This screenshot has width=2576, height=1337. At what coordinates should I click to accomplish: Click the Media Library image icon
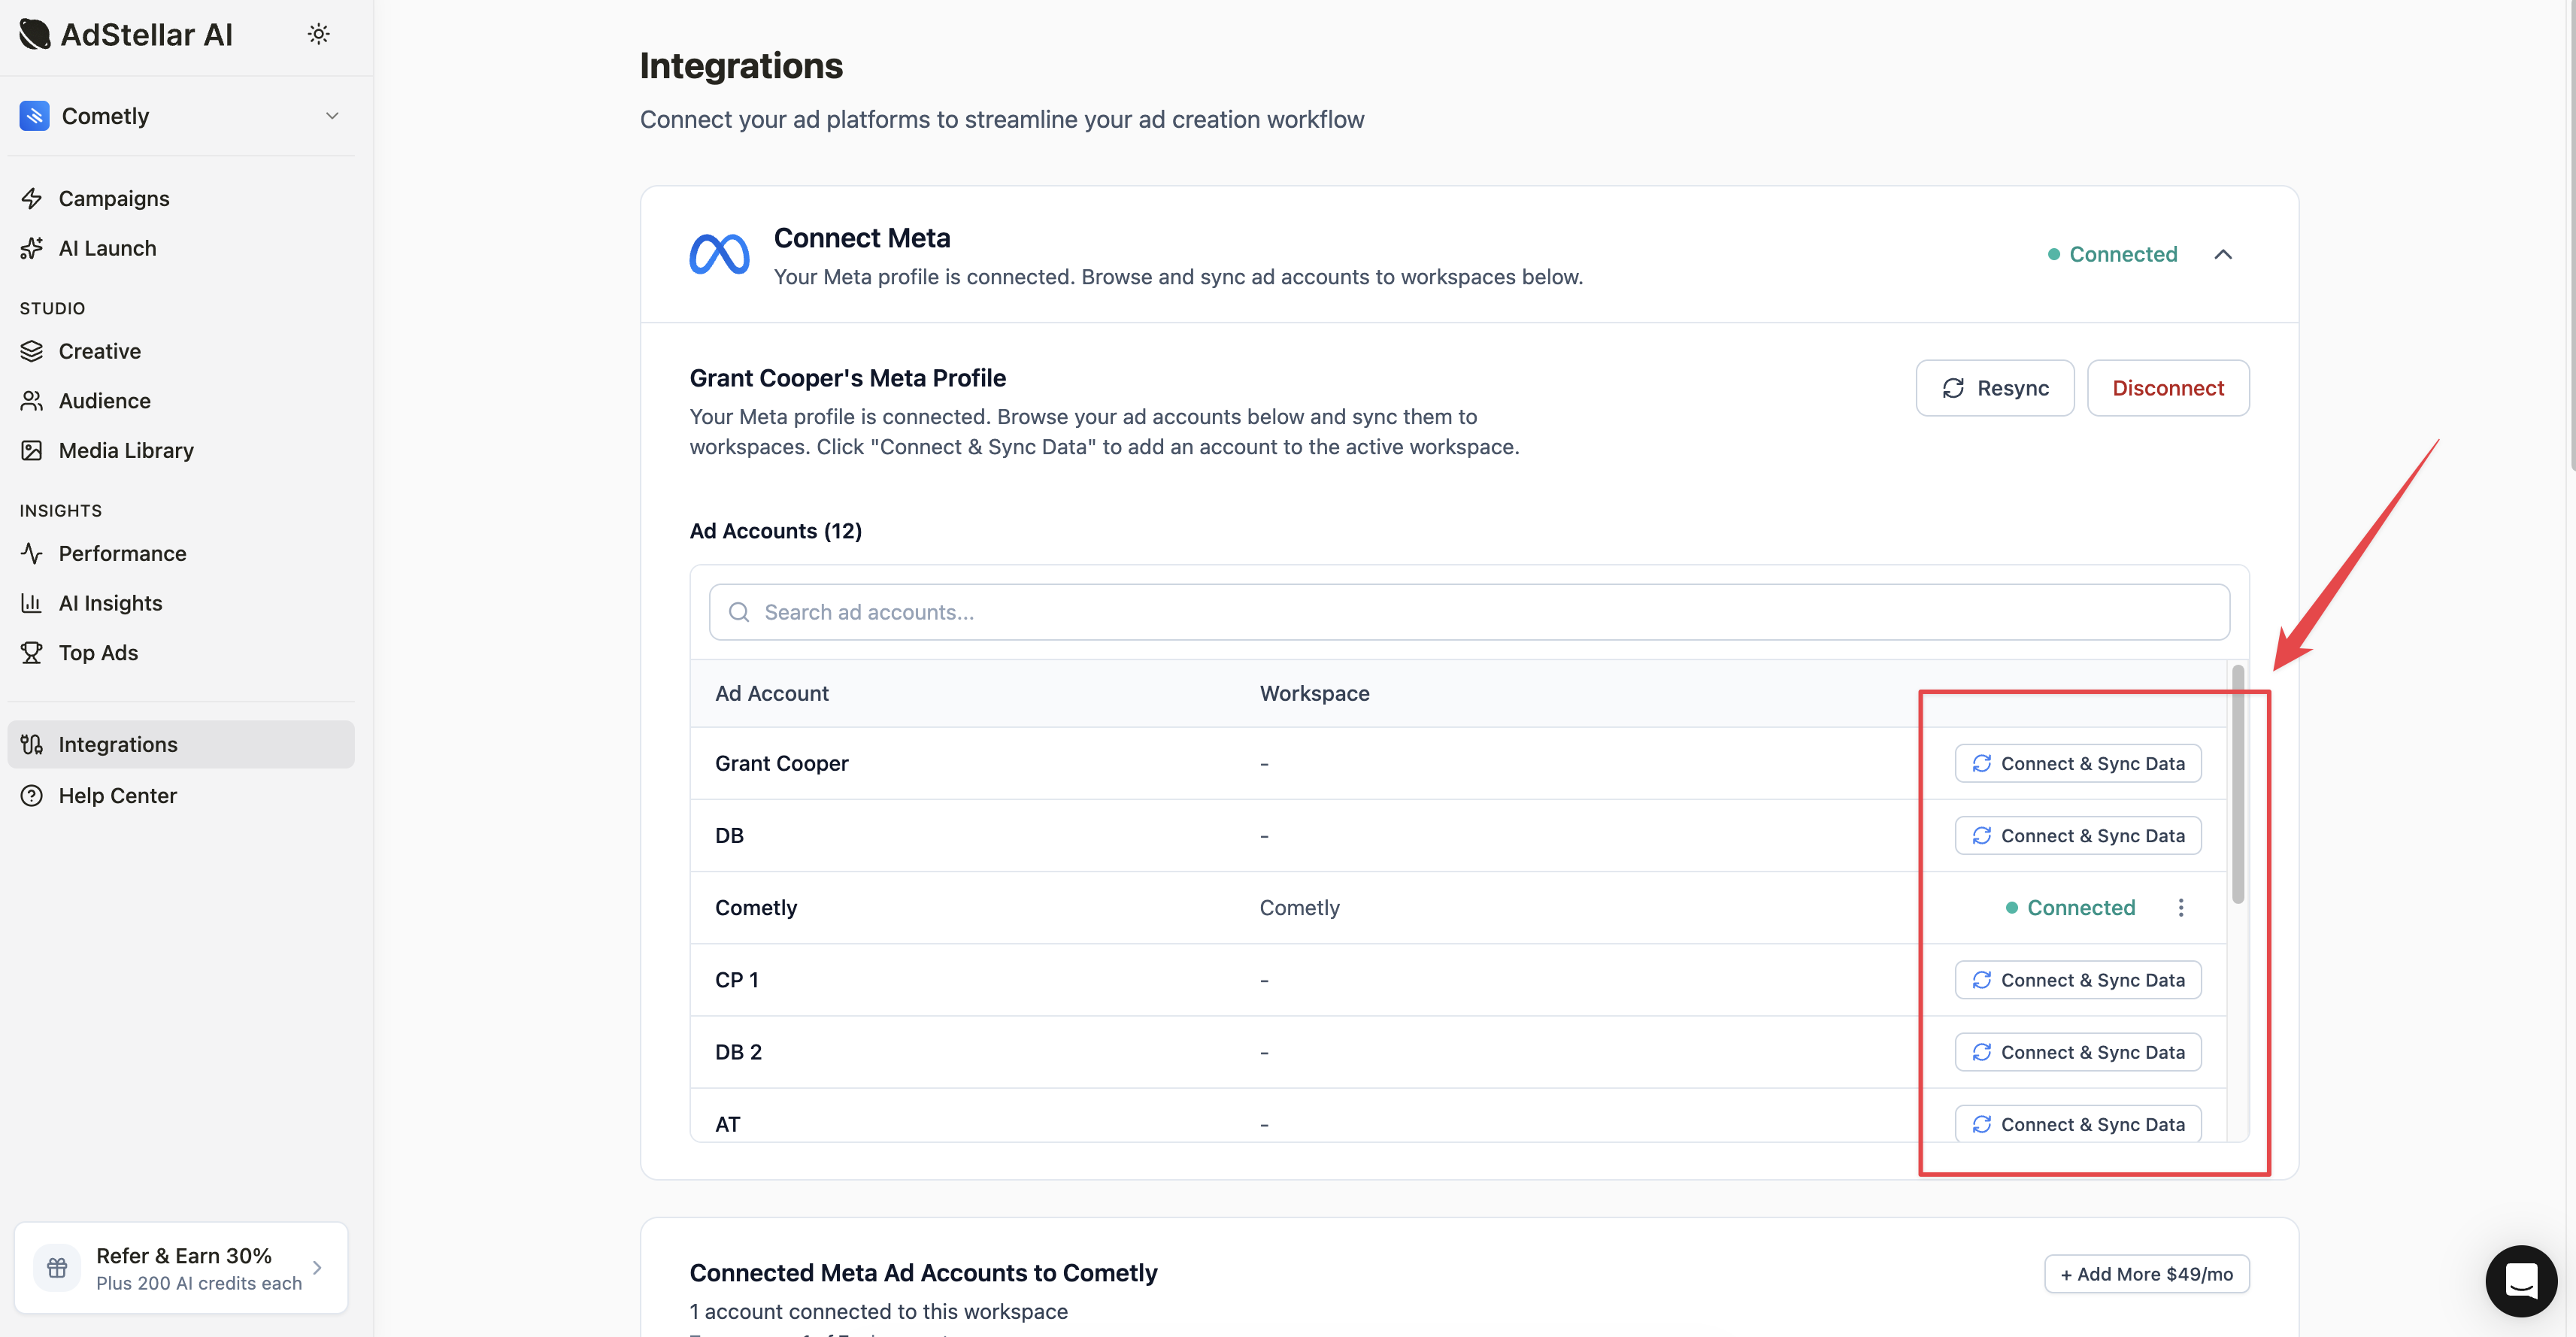click(x=32, y=450)
